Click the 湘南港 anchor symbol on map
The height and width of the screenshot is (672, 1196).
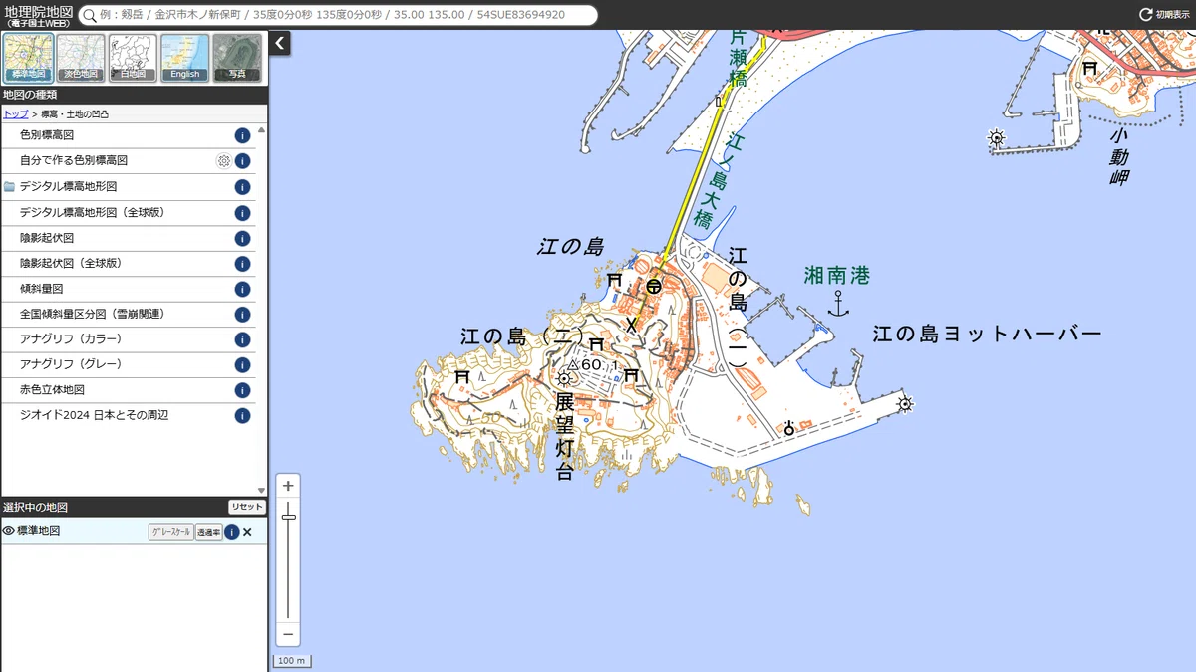tap(838, 304)
